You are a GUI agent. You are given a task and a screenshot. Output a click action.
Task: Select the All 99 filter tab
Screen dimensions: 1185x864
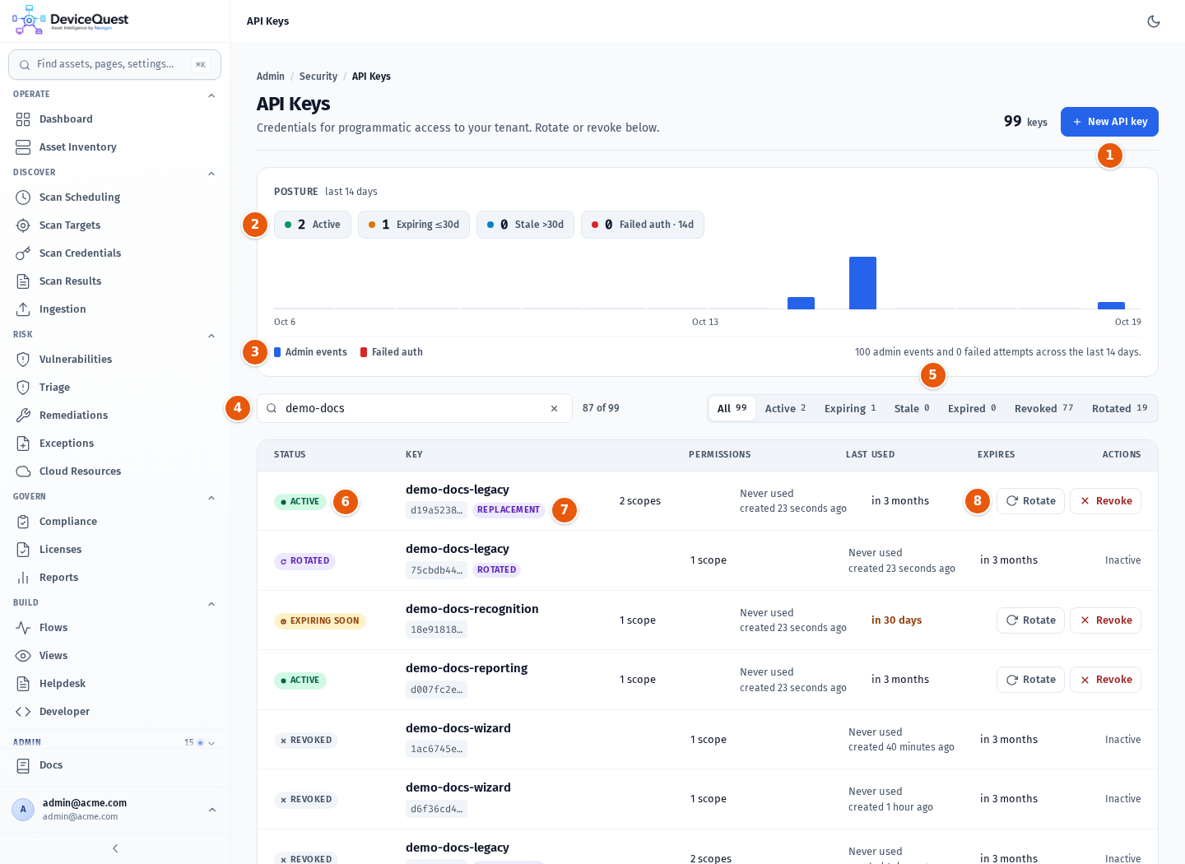[x=732, y=409]
